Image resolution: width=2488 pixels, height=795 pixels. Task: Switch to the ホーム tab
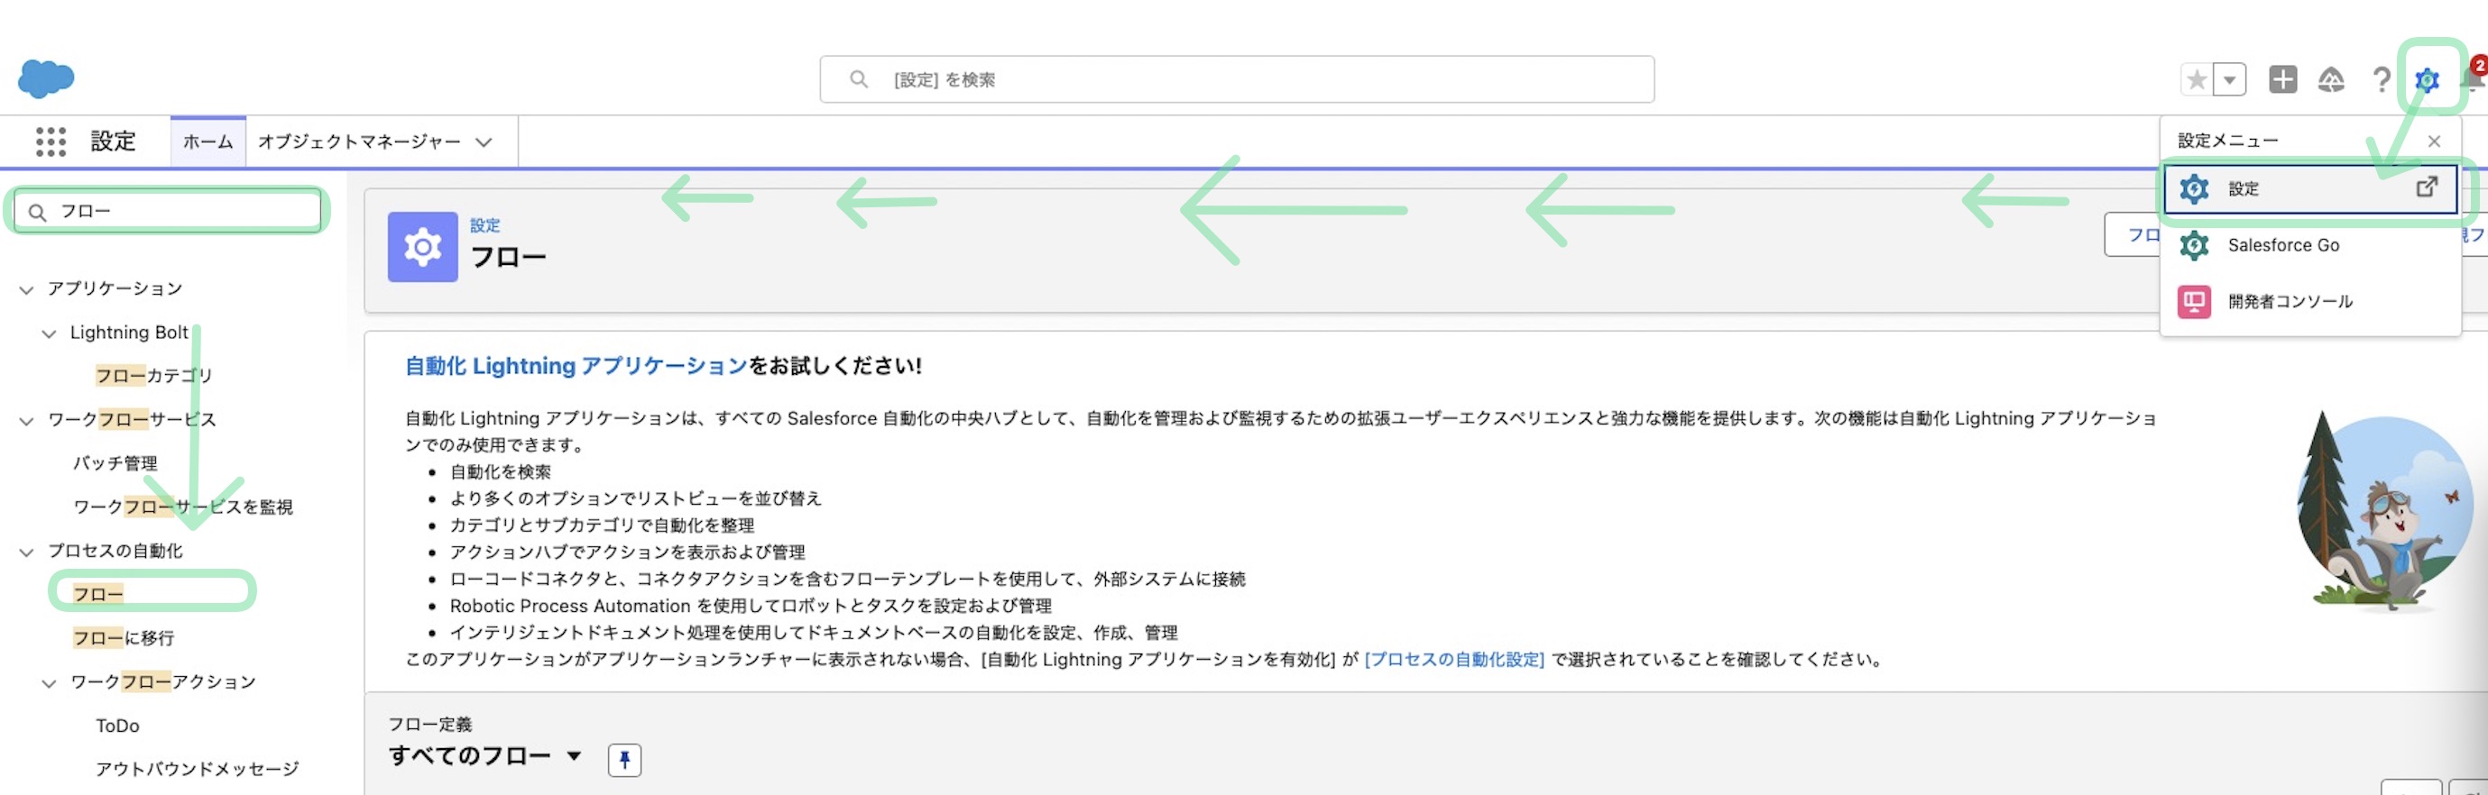click(x=207, y=142)
